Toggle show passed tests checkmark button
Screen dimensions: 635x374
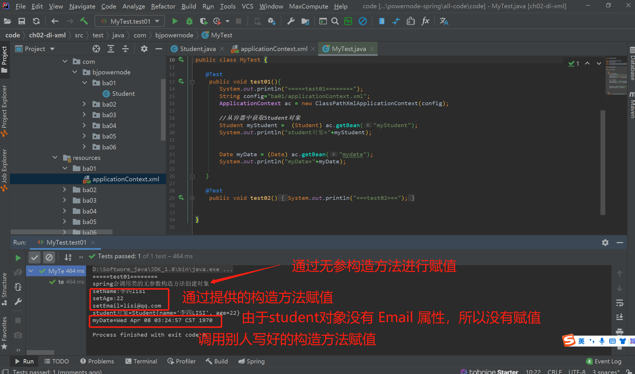pos(34,257)
